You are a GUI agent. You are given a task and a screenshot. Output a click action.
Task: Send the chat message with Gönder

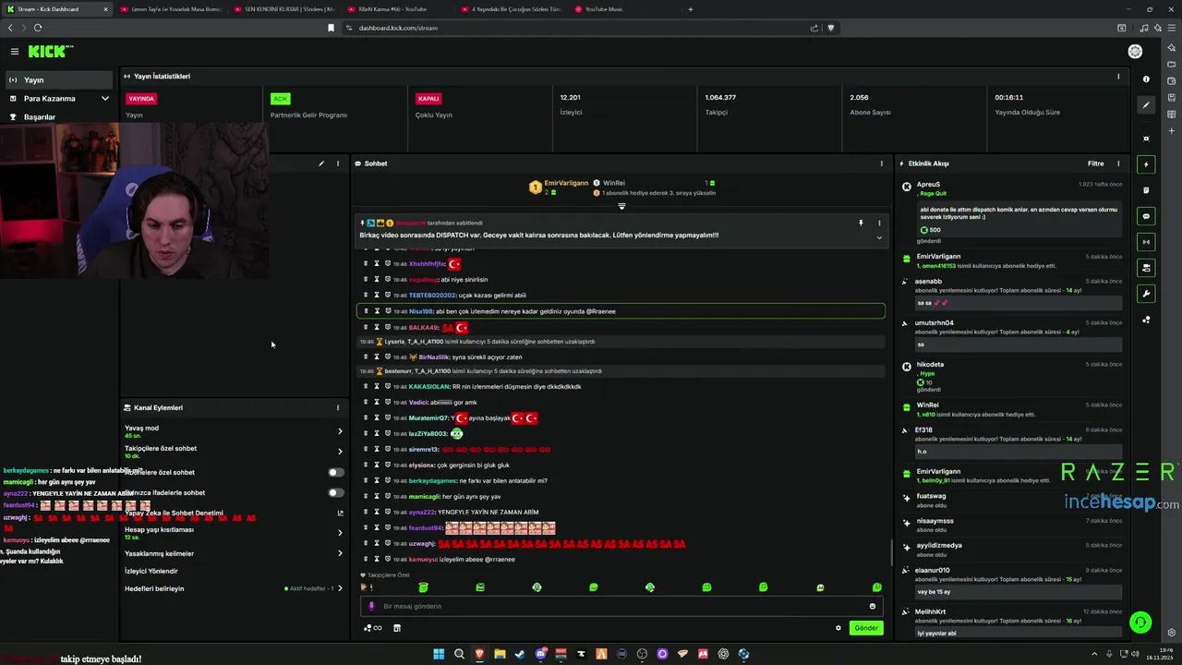coord(866,628)
